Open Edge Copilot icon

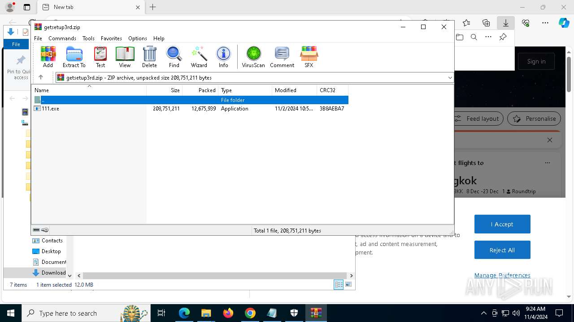point(564,23)
